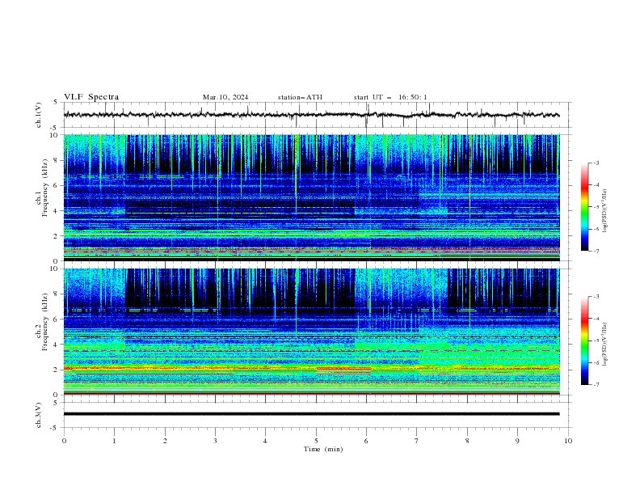Click the time axis tick label '10'
Screen dimensions: 640x495
click(568, 441)
